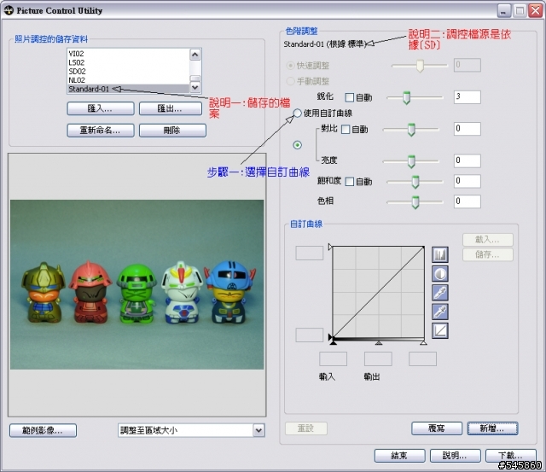The width and height of the screenshot is (546, 472).
Task: Click the list scroll-down arrow
Action: (195, 87)
